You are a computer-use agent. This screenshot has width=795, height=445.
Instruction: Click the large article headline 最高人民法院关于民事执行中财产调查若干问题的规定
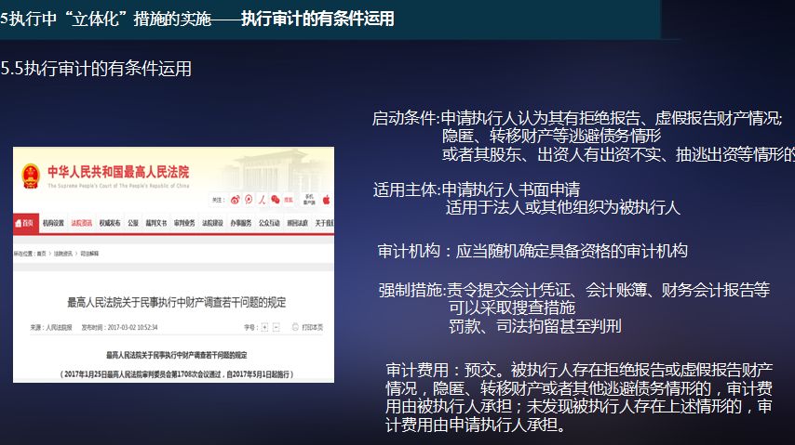click(x=177, y=303)
